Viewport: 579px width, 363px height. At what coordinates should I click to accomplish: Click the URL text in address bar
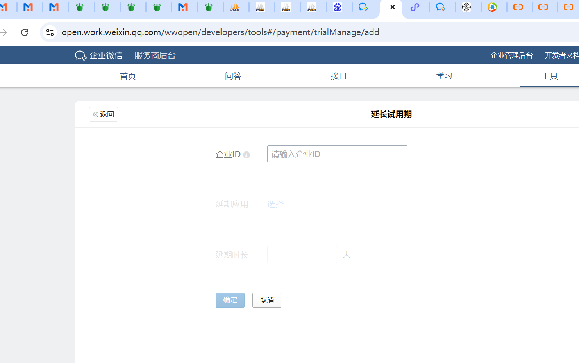[220, 32]
